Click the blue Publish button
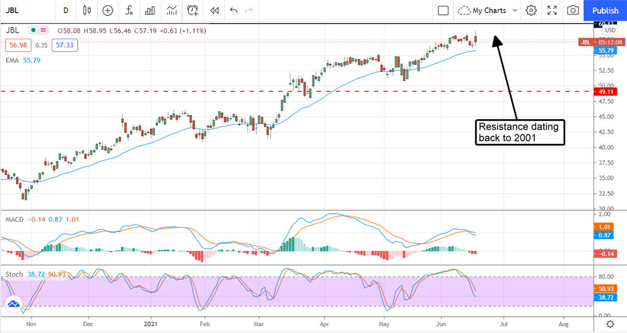This screenshot has height=333, width=627. (605, 10)
